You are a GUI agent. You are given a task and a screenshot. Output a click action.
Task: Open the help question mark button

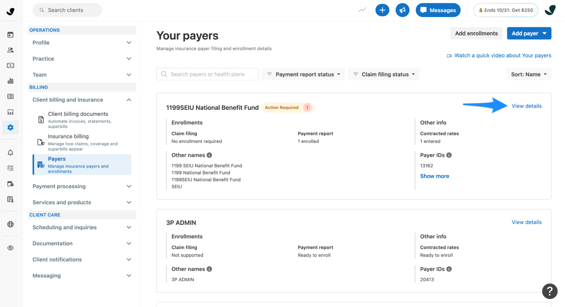pyautogui.click(x=549, y=291)
